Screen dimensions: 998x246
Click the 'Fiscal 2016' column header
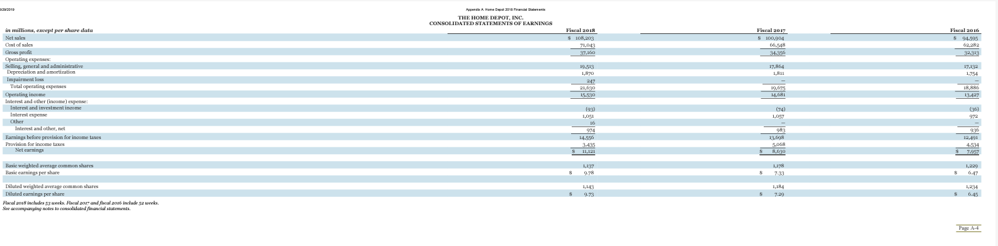[x=964, y=30]
